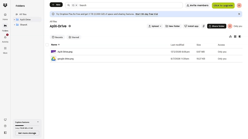The width and height of the screenshot is (248, 139).
Task: Open the More apps grid
Action: point(5,48)
